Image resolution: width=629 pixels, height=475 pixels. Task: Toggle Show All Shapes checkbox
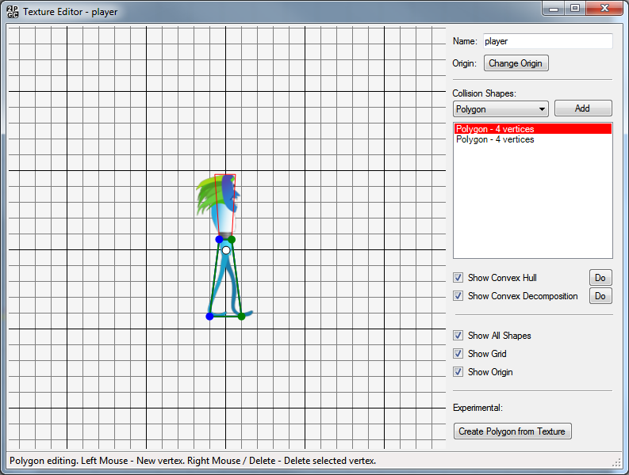[458, 335]
